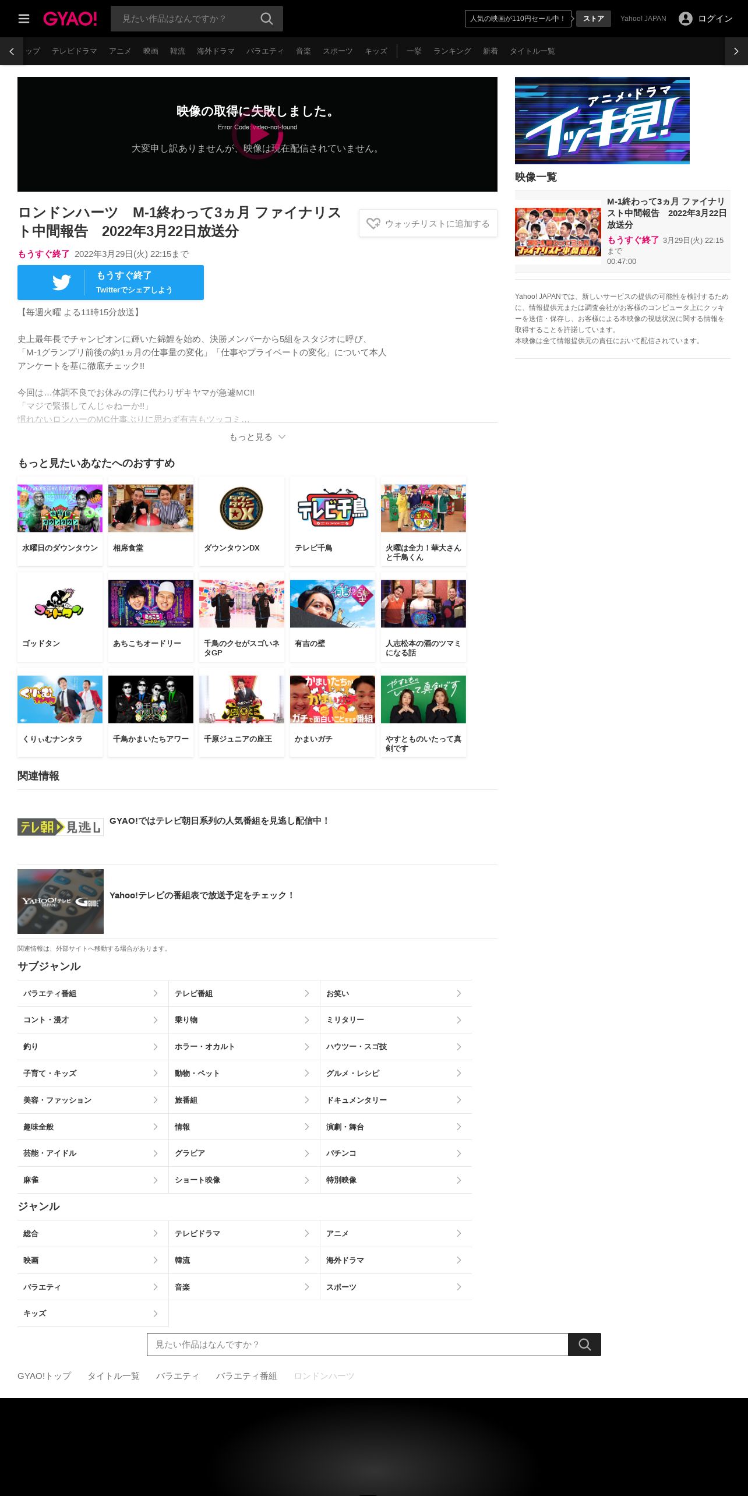Screen dimensions: 748x1496
Task: Select ランキング in top nav
Action: [x=452, y=51]
